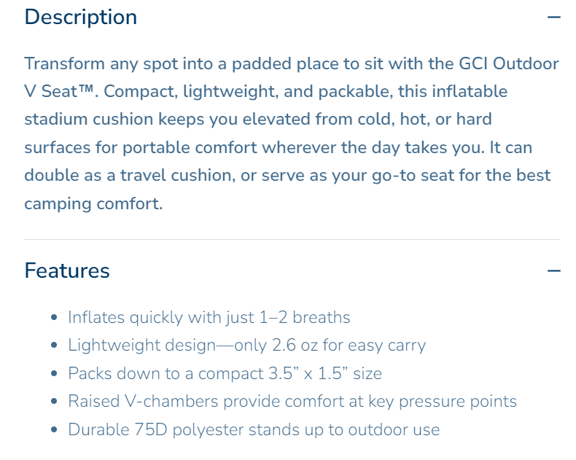The width and height of the screenshot is (576, 460).
Task: Click bullet dot beside Packs down
Action: [x=55, y=374]
